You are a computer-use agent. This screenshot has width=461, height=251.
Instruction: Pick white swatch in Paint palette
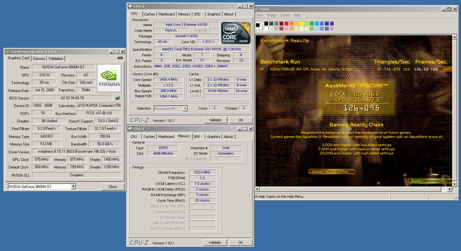(x=266, y=29)
